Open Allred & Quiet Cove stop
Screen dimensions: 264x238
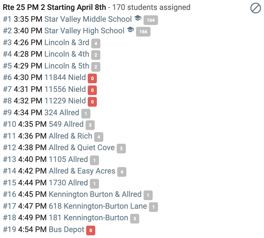[x=82, y=148]
